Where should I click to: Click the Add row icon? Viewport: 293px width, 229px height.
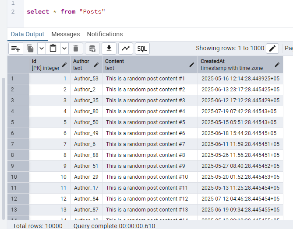pos(16,49)
